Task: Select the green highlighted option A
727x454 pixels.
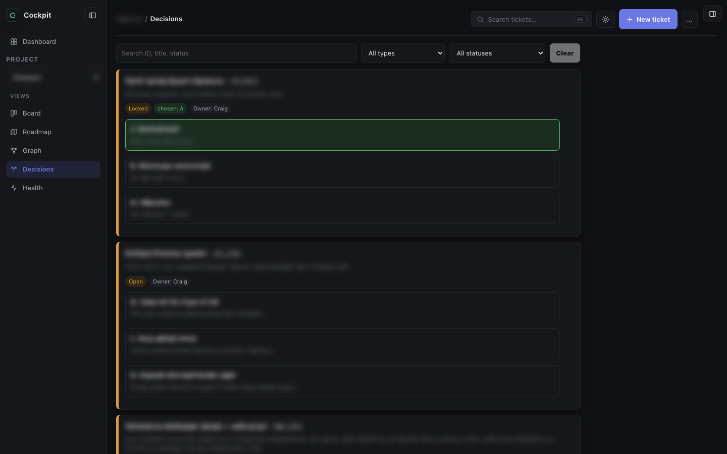Action: [342, 135]
